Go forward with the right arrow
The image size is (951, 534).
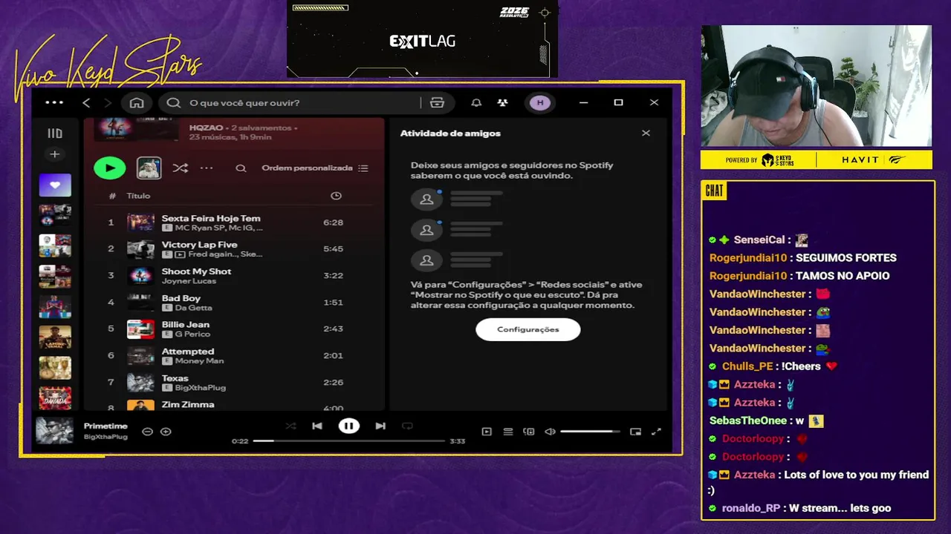pyautogui.click(x=108, y=102)
